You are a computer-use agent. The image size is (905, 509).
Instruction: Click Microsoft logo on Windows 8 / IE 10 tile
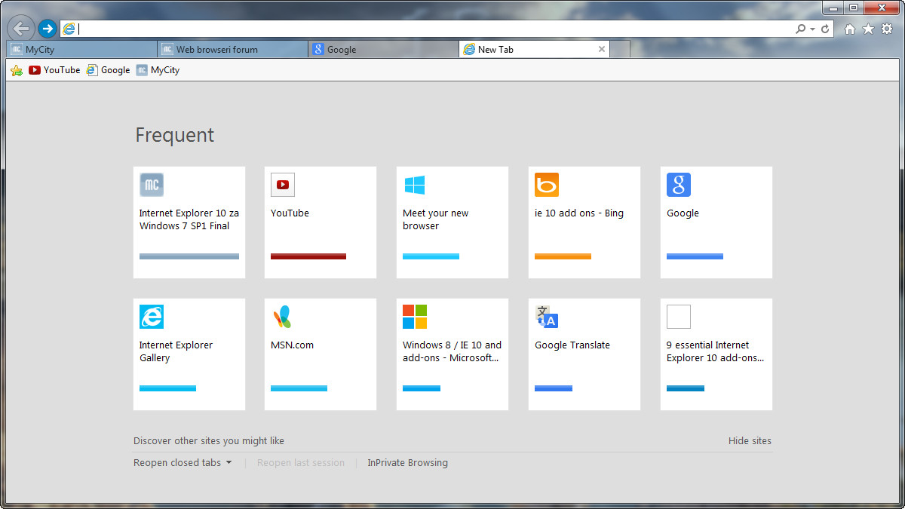[415, 317]
